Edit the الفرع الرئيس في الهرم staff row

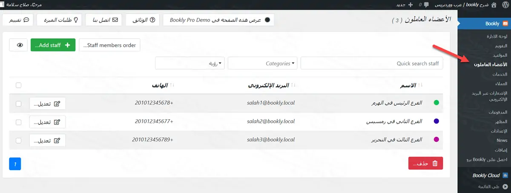pos(48,104)
